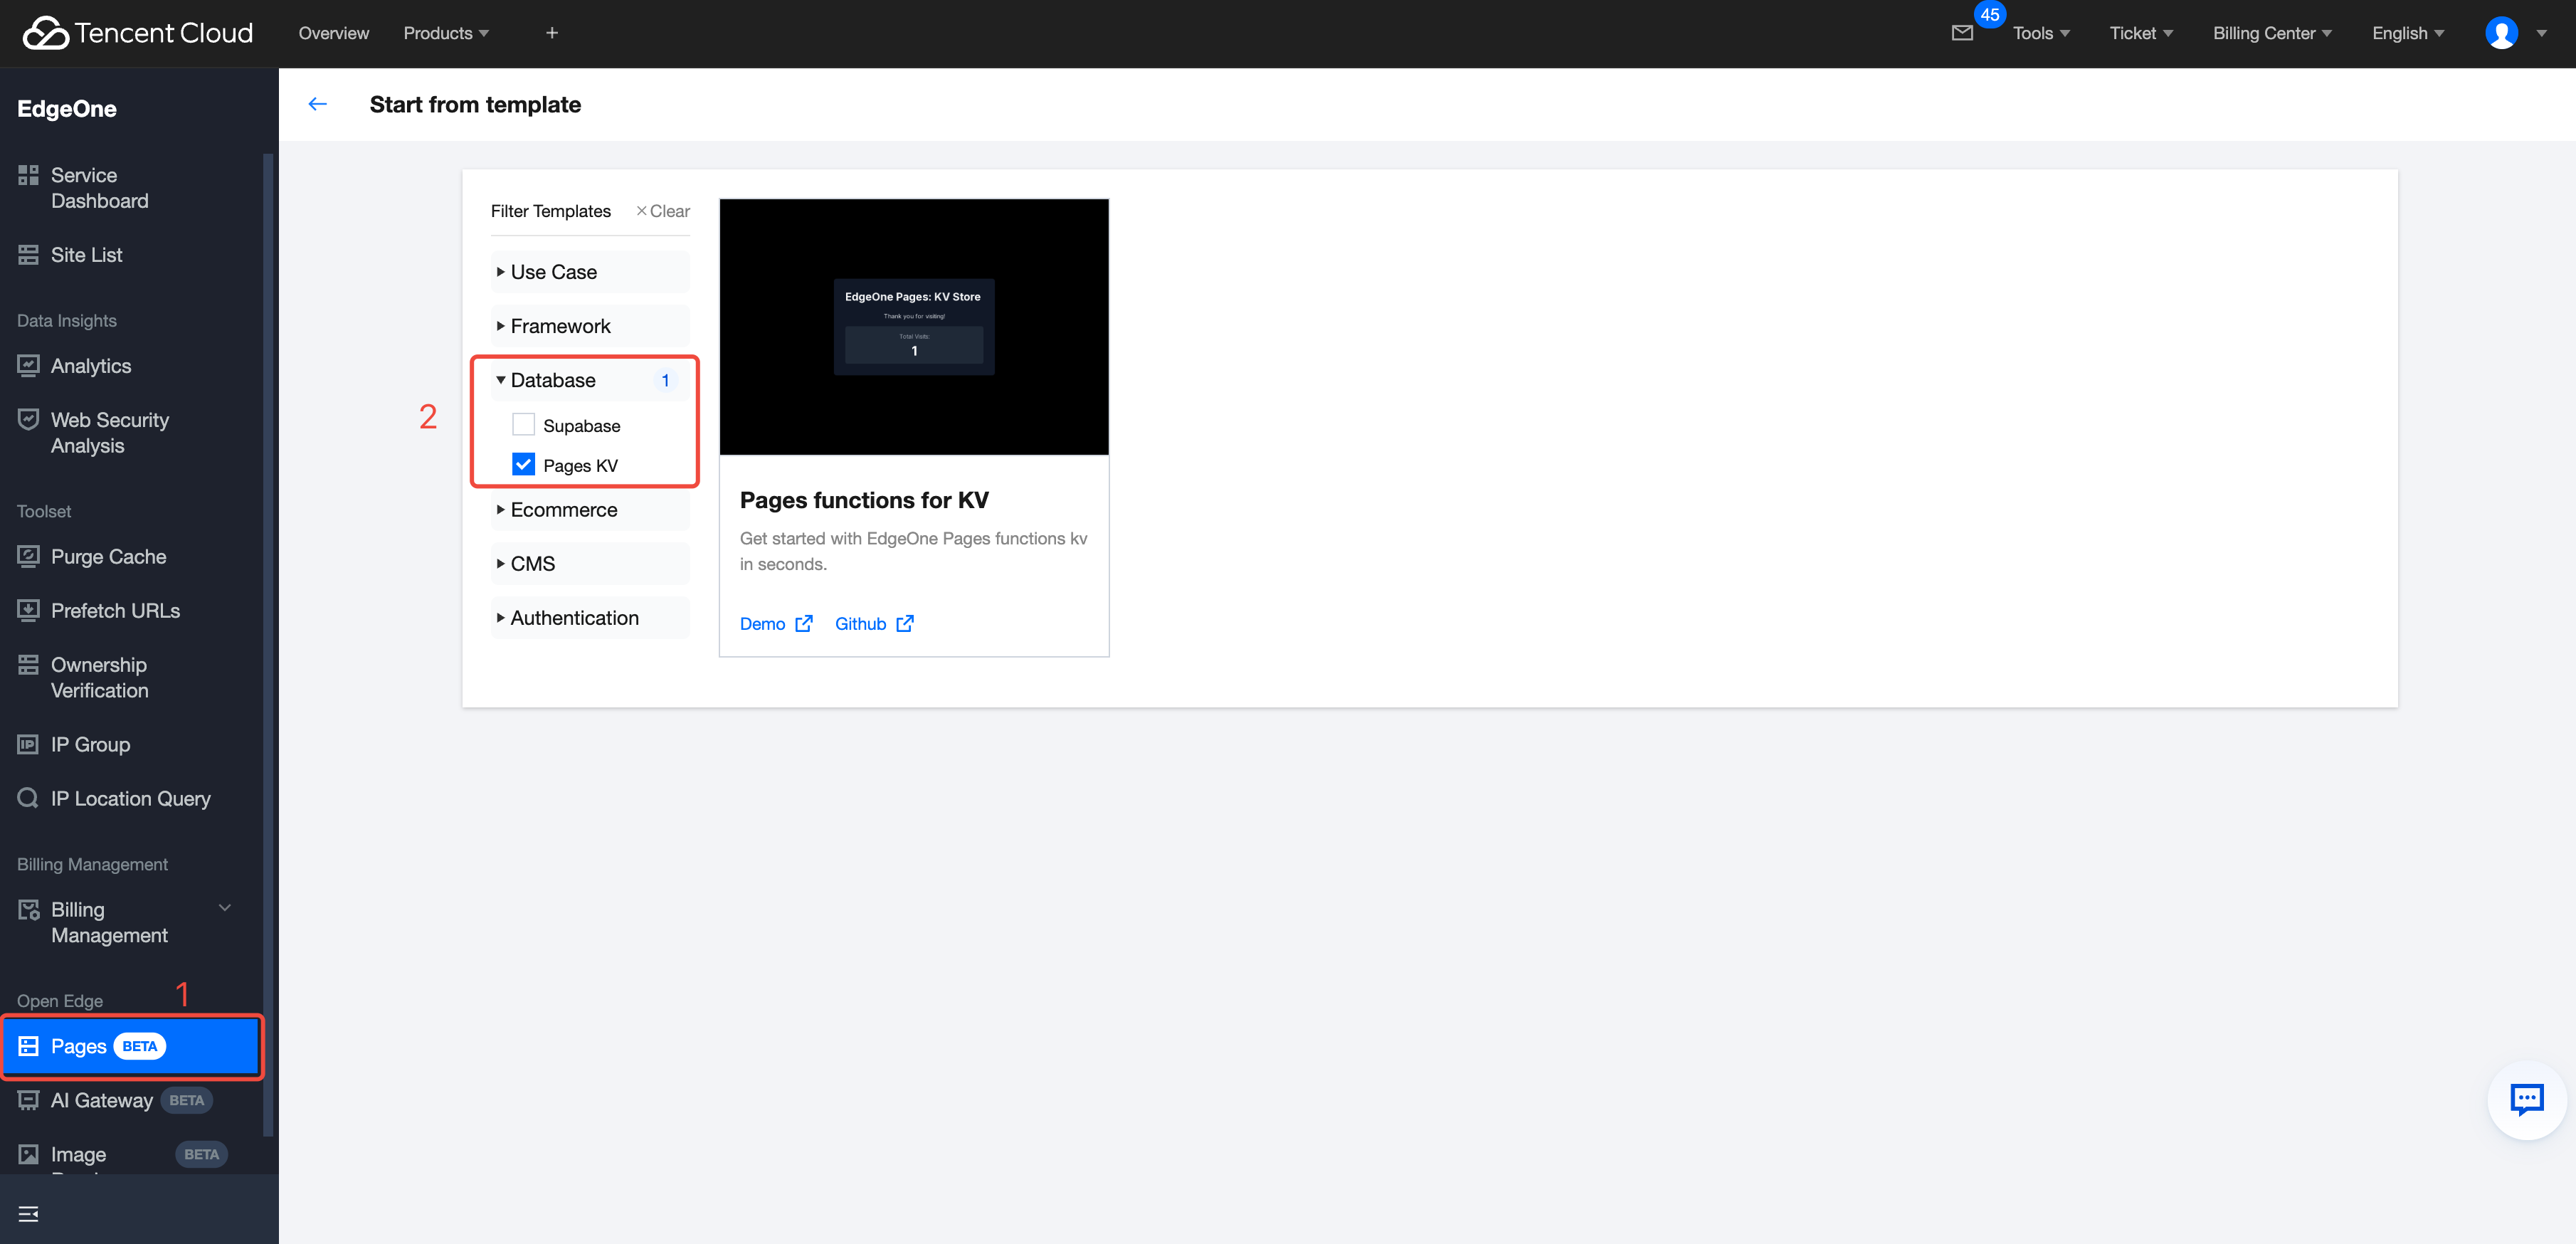Uncheck the Pages KV checkbox

click(x=523, y=465)
